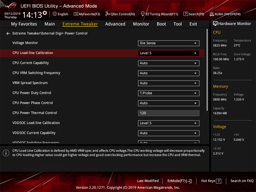Click the settings gear next to the clock
The width and height of the screenshot is (256, 192).
(x=45, y=13)
